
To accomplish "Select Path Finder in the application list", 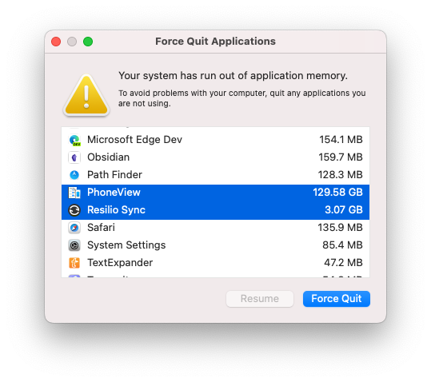I will [216, 175].
